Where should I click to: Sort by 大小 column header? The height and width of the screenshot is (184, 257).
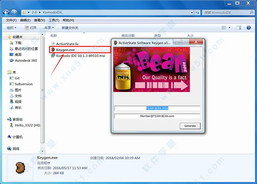(x=190, y=35)
